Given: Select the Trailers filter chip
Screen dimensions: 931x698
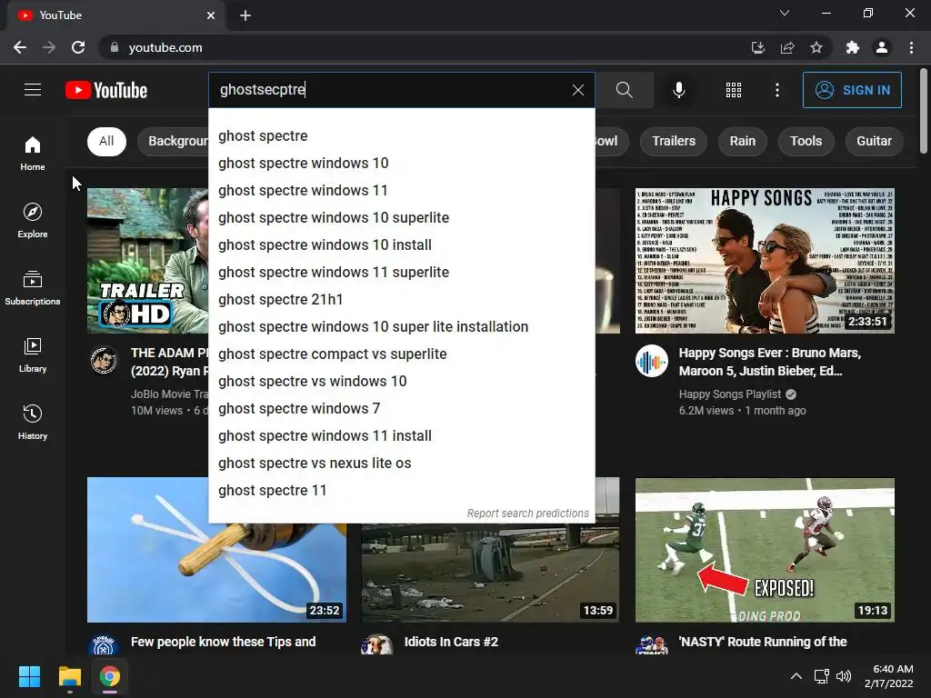Looking at the screenshot, I should point(674,141).
